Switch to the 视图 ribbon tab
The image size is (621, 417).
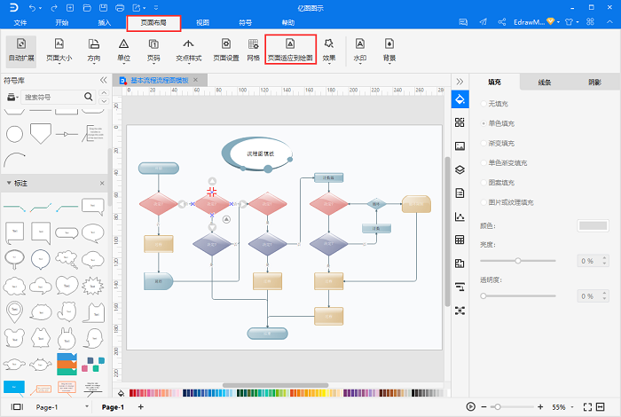pos(202,21)
